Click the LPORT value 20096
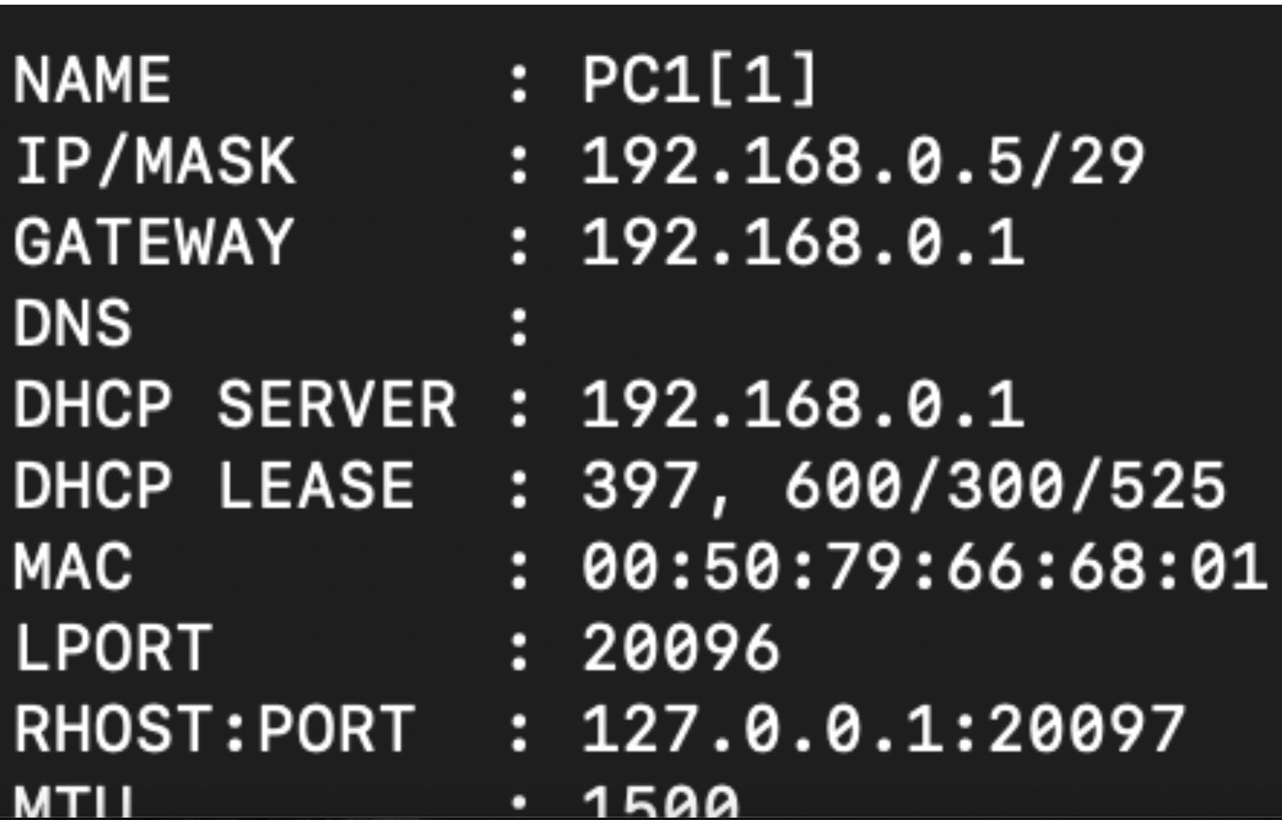 (681, 647)
